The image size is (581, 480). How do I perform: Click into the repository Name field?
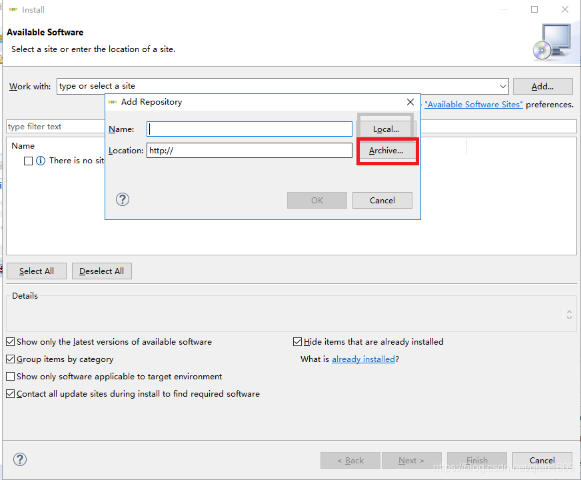(249, 129)
